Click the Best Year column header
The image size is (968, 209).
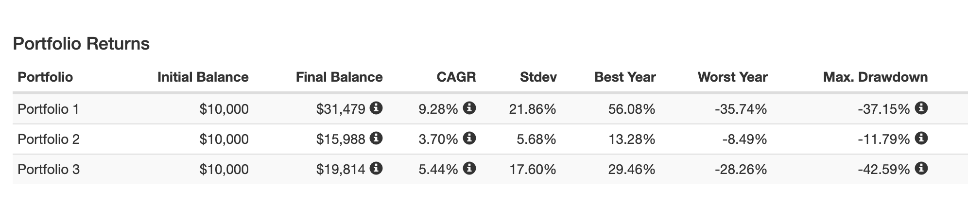pos(625,77)
